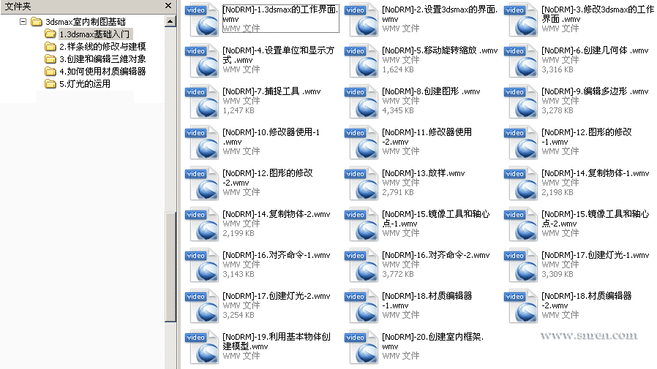The width and height of the screenshot is (657, 369).
Task: Click the 3,772 KB file size text
Action: point(397,274)
